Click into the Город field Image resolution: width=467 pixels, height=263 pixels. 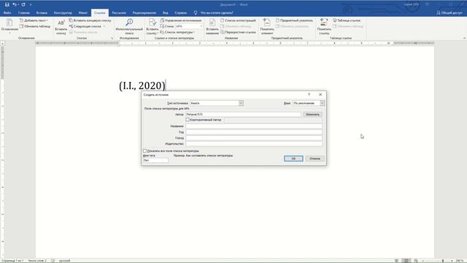[254, 138]
